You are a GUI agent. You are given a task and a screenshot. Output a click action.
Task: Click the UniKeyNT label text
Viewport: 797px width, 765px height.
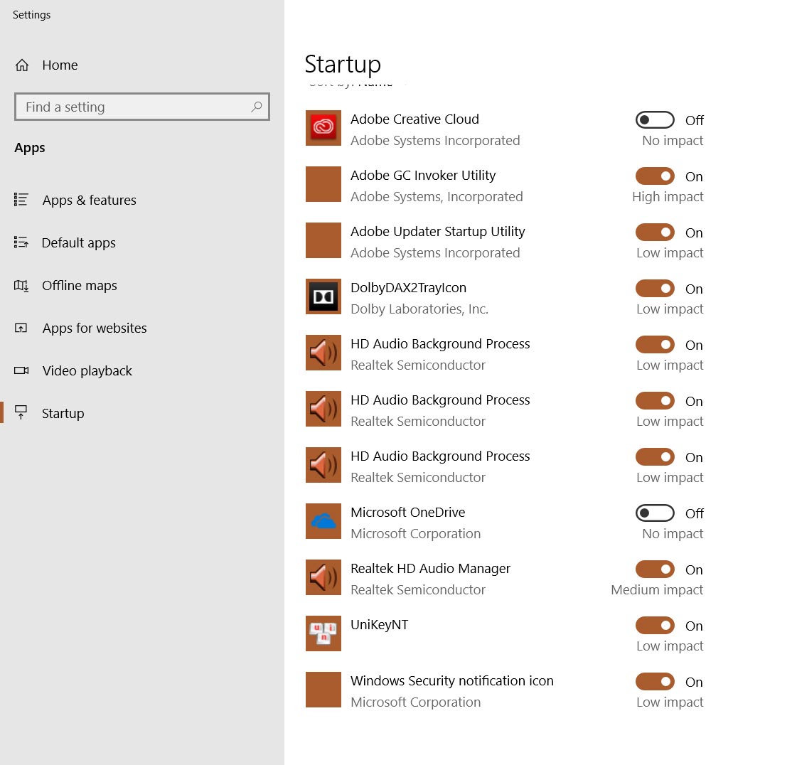pos(379,625)
